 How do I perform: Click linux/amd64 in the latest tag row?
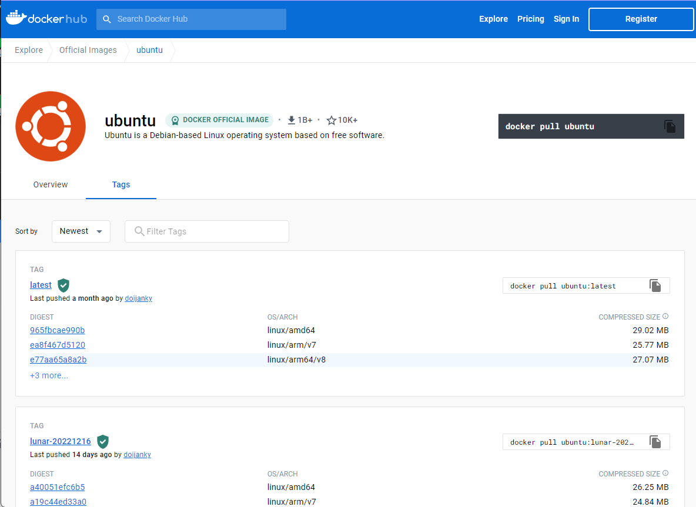click(291, 330)
